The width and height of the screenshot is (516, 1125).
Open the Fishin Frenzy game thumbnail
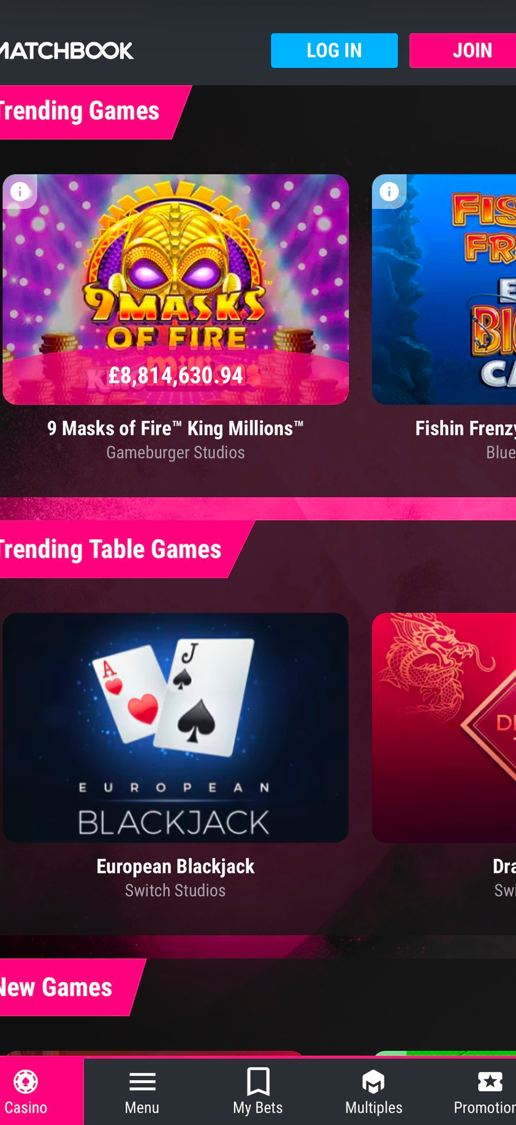444,290
